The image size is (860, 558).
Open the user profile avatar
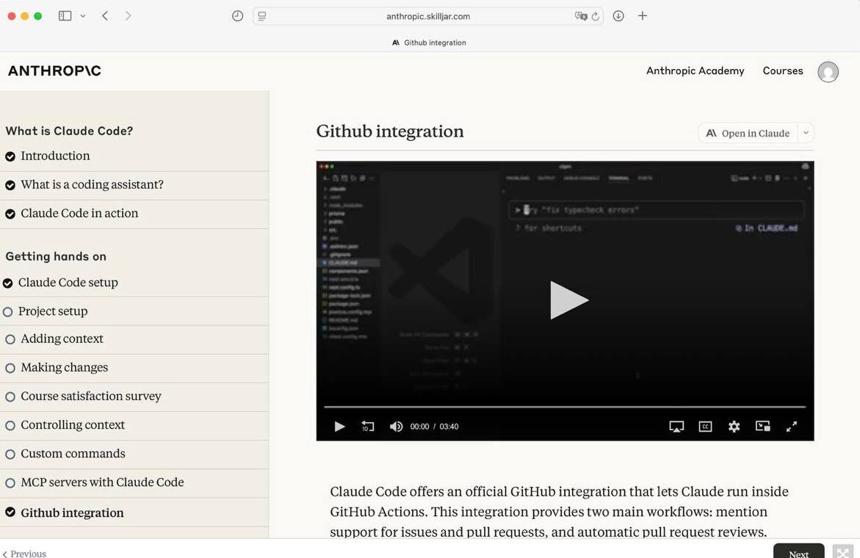pyautogui.click(x=828, y=72)
